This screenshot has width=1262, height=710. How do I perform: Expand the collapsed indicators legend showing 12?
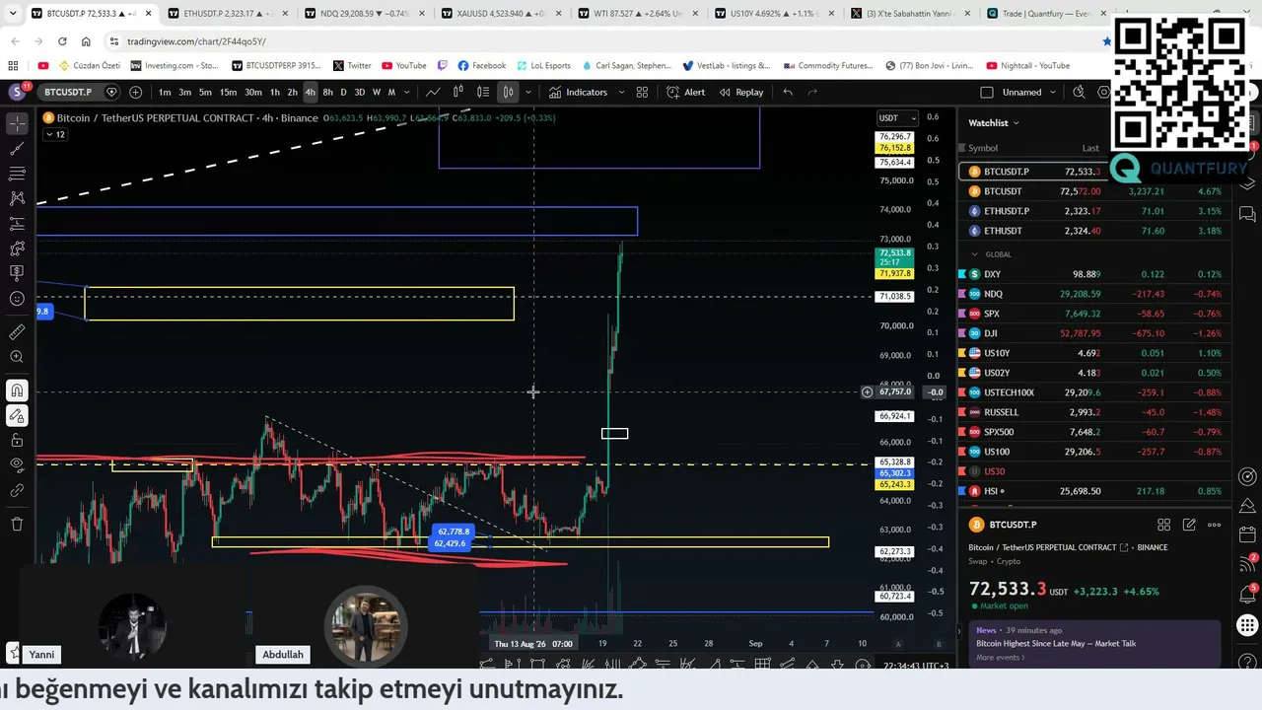(x=55, y=134)
